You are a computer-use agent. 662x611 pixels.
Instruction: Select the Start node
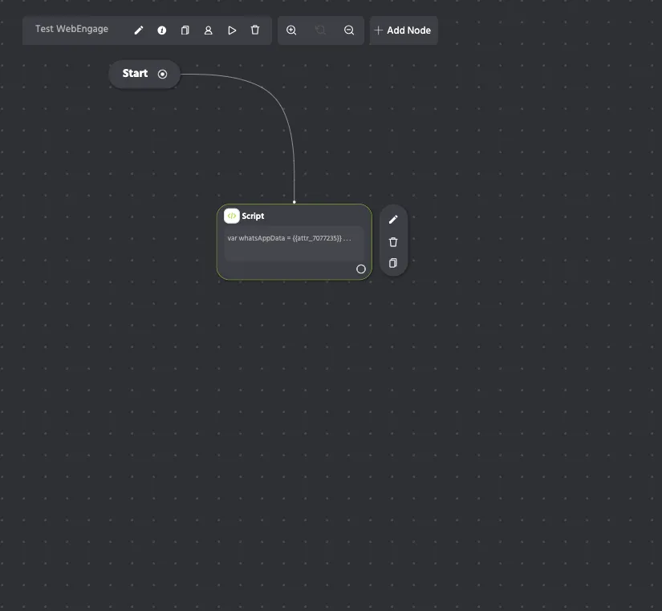tap(144, 74)
